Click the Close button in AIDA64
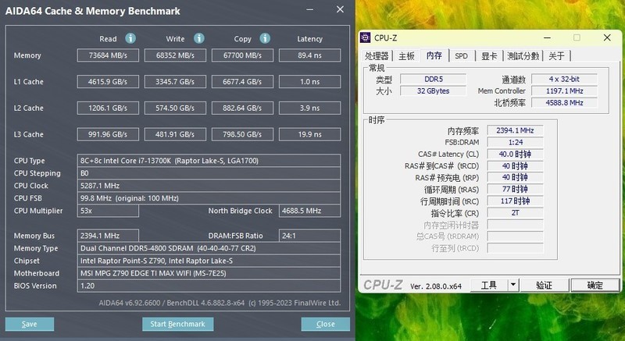This screenshot has width=625, height=341. [326, 324]
